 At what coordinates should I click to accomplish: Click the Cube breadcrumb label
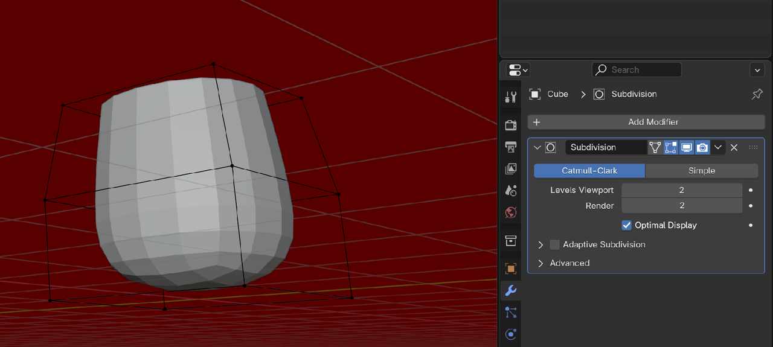coord(558,94)
